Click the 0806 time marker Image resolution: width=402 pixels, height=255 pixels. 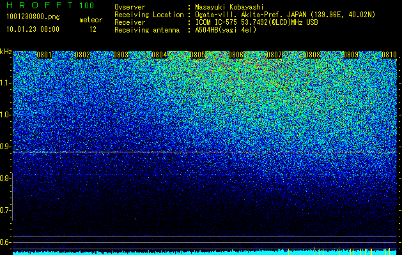236,55
